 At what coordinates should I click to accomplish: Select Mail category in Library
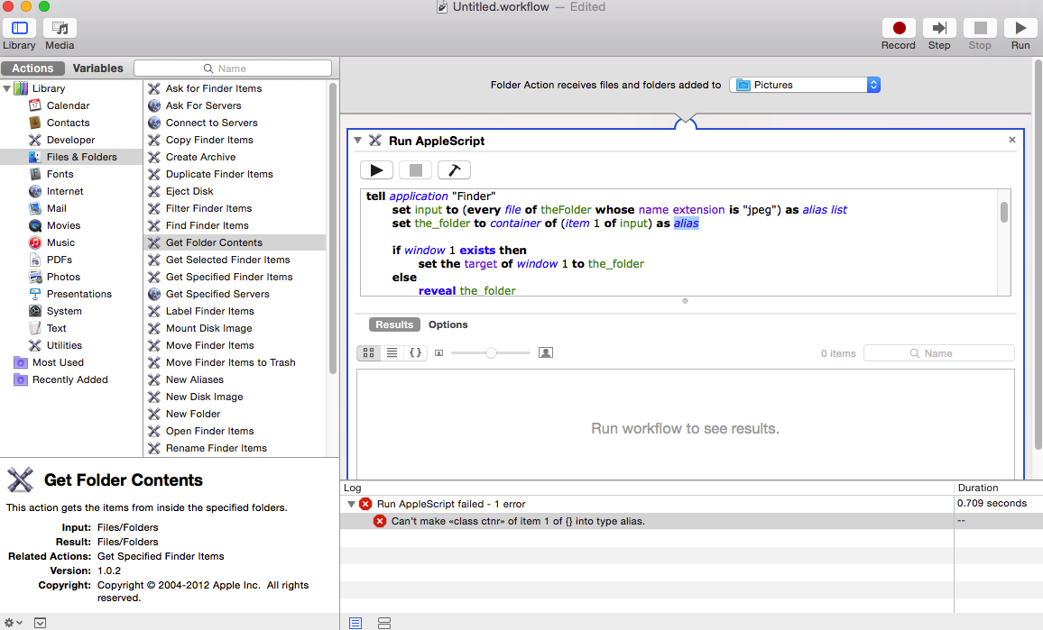(x=57, y=209)
